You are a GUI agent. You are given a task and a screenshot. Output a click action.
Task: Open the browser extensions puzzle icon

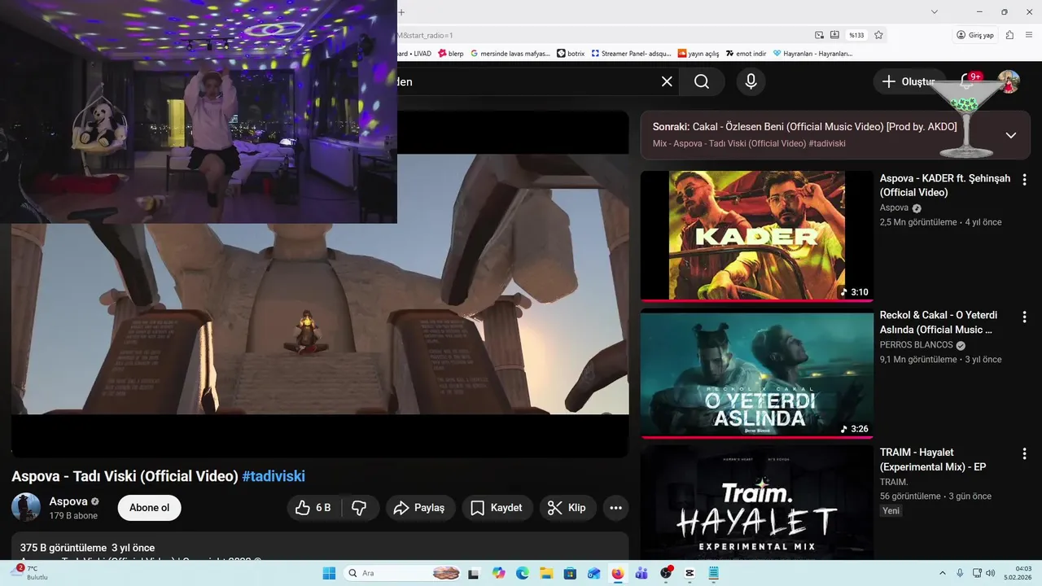click(x=1010, y=35)
